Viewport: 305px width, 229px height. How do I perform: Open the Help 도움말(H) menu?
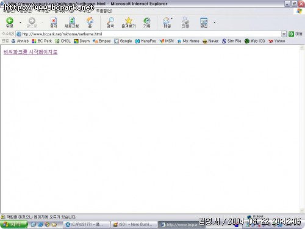[x=104, y=11]
